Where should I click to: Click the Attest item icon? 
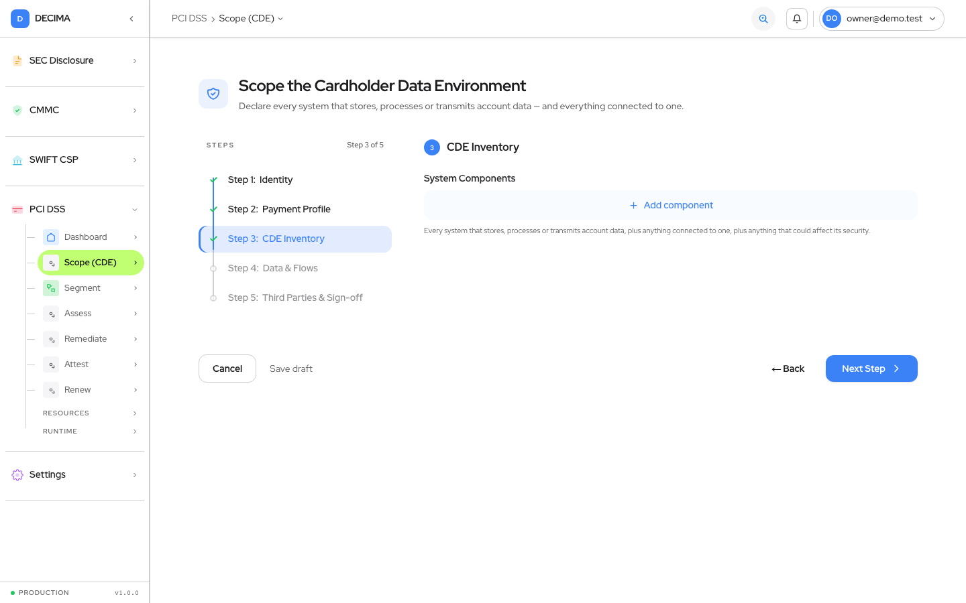[51, 364]
